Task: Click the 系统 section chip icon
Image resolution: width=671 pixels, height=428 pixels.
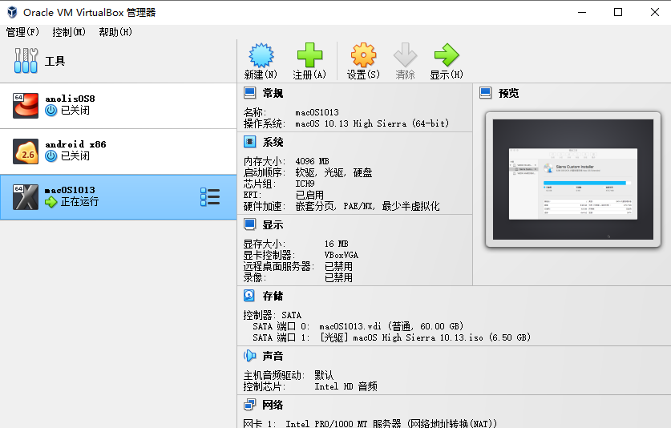Action: [250, 142]
